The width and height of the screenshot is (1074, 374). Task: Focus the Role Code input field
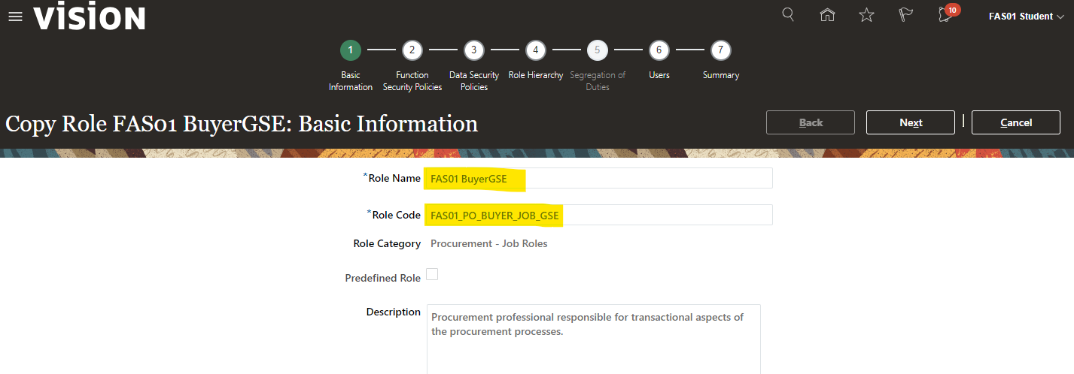tap(598, 215)
